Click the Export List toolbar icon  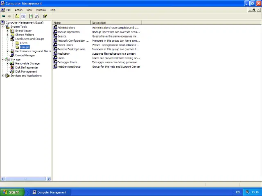(x=37, y=16)
